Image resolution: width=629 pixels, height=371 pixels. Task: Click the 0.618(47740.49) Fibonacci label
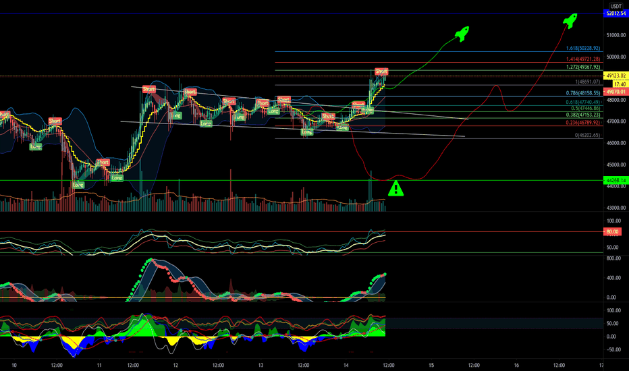pos(583,102)
